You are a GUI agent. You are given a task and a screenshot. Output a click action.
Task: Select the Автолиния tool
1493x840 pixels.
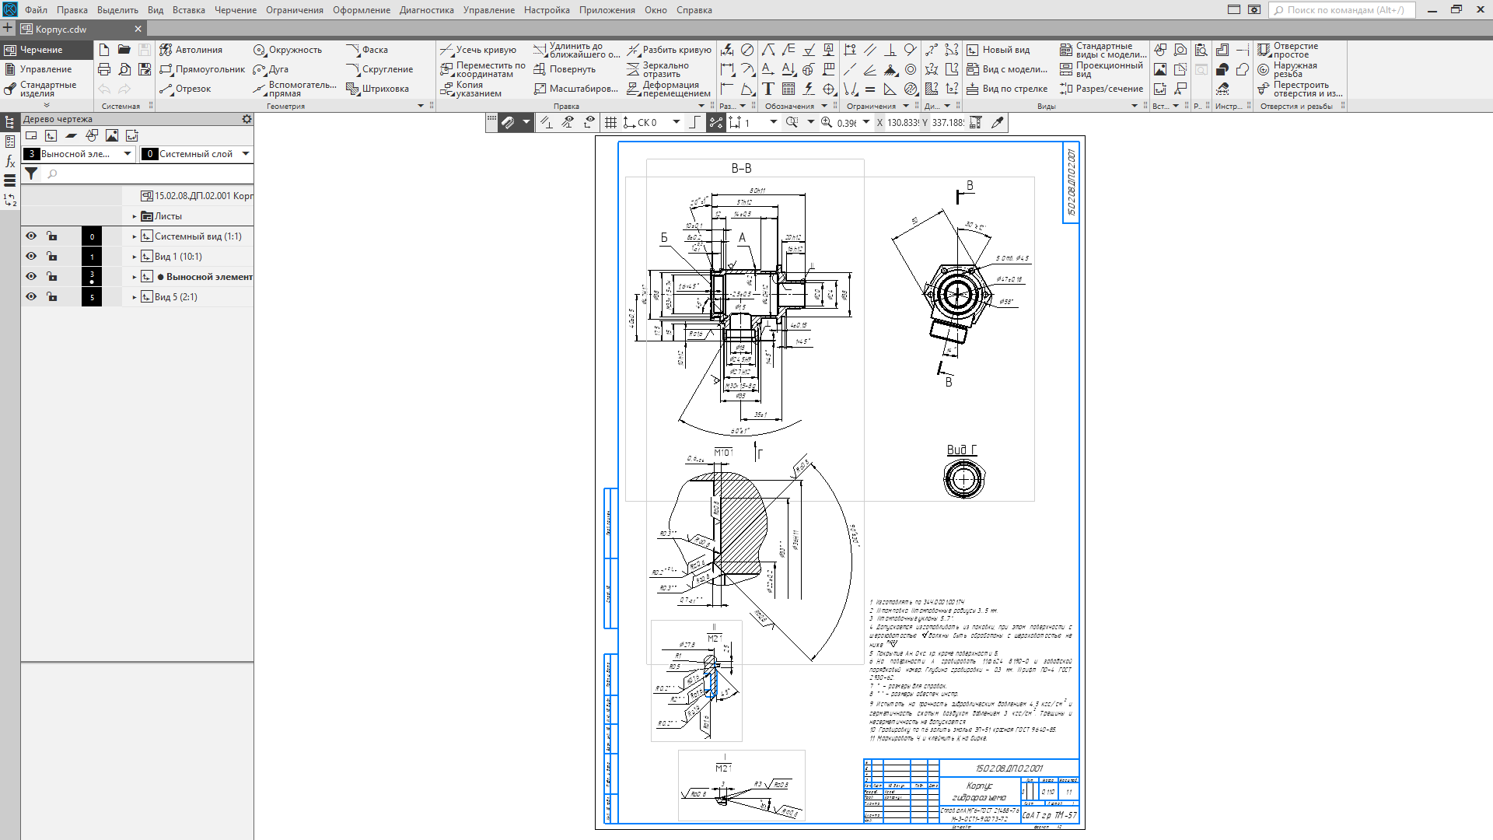pyautogui.click(x=191, y=50)
